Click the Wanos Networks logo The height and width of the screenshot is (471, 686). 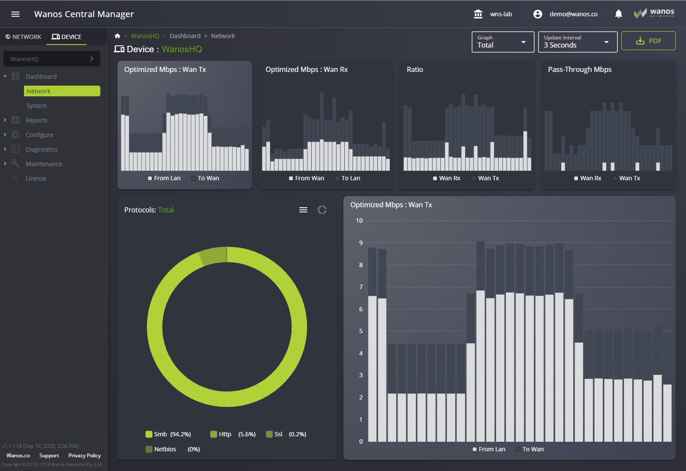[654, 14]
